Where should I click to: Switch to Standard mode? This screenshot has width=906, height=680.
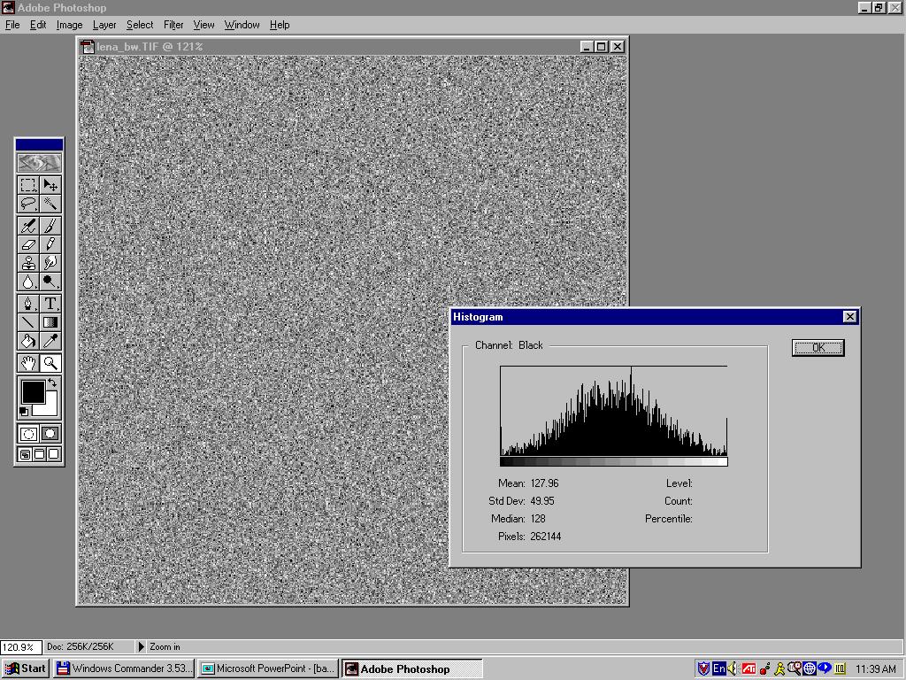pos(27,434)
